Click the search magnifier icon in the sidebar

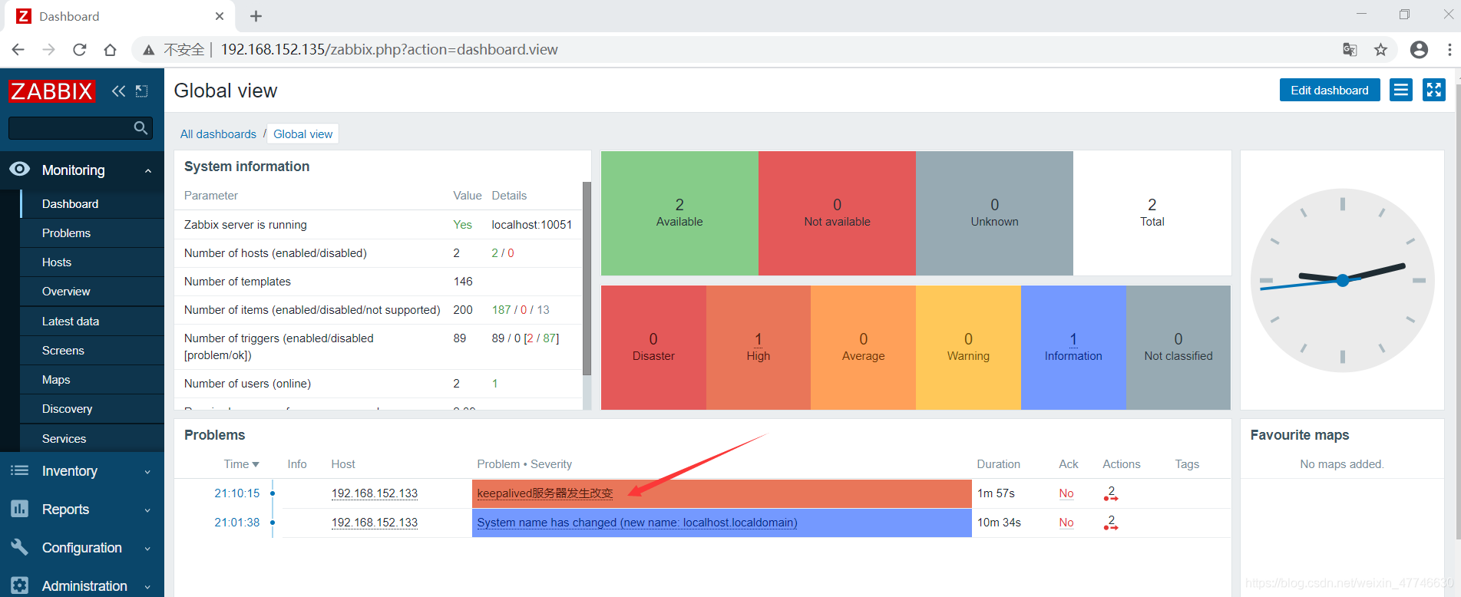pos(140,128)
